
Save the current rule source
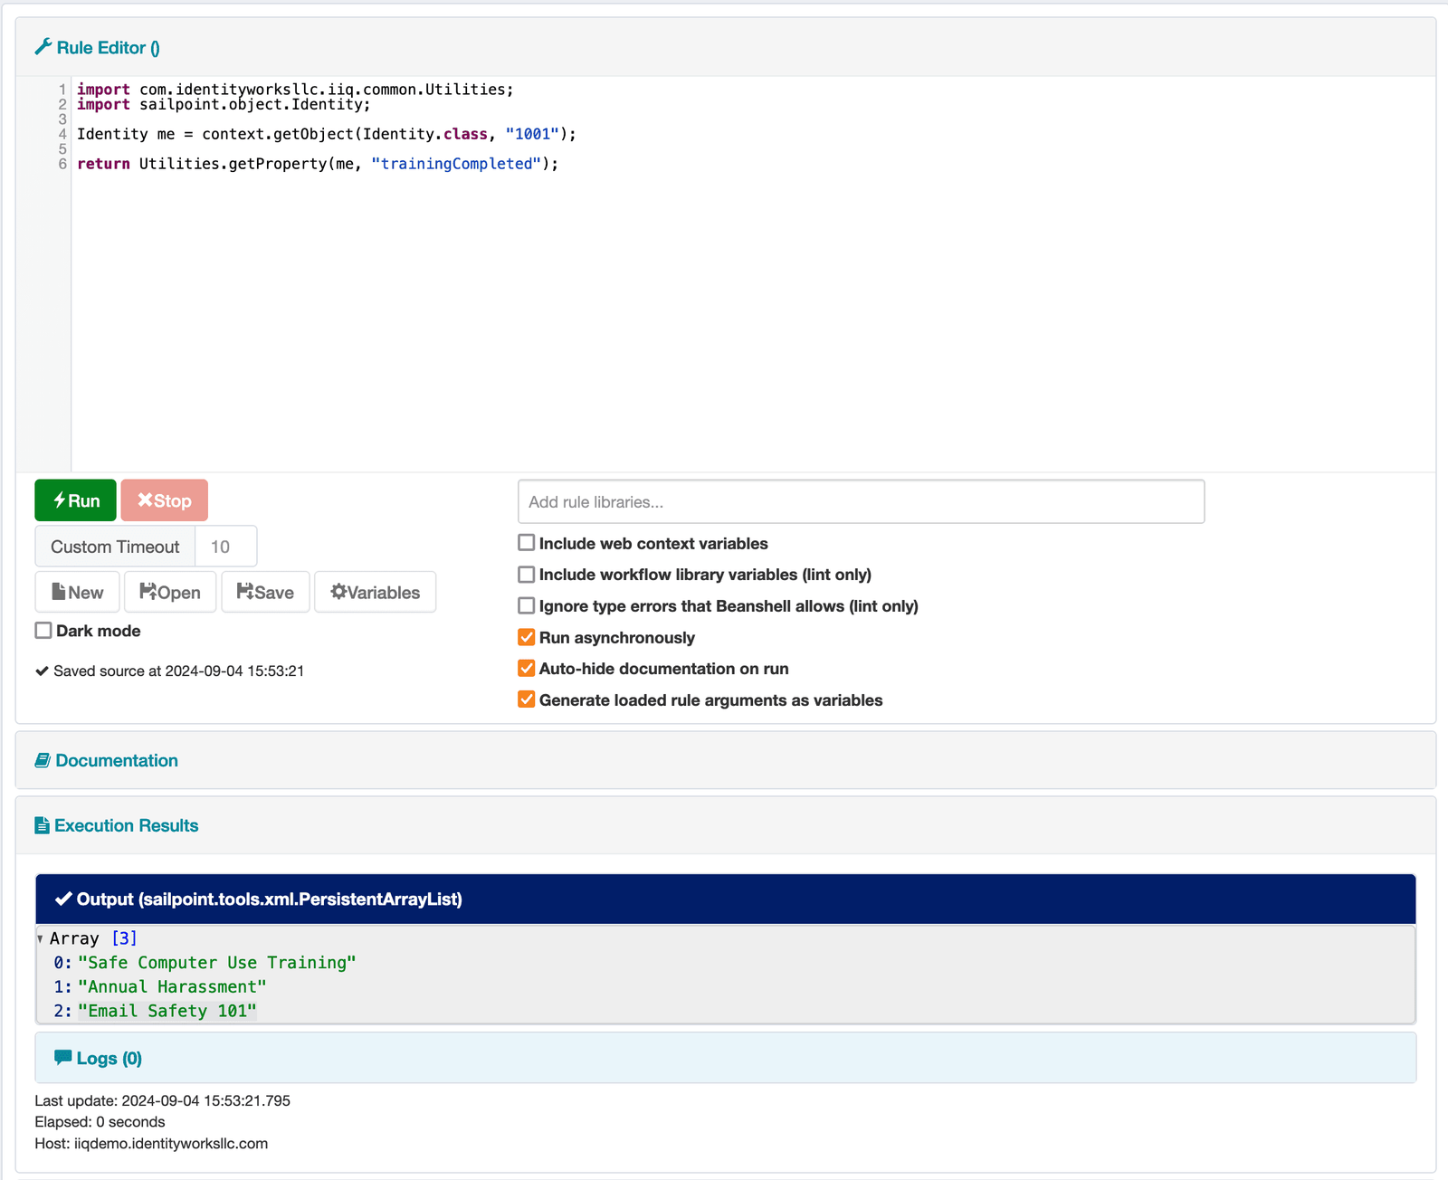click(x=265, y=592)
